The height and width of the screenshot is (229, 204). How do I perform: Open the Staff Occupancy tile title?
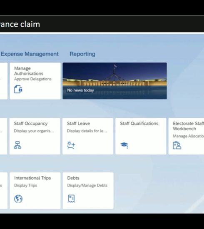tap(31, 123)
